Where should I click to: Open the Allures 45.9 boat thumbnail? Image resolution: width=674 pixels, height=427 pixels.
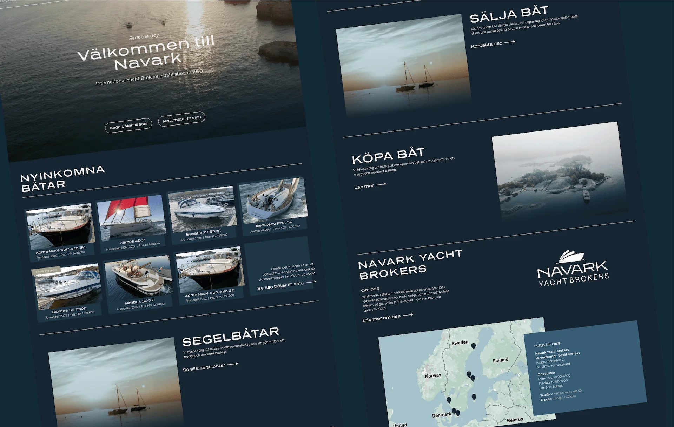131,218
